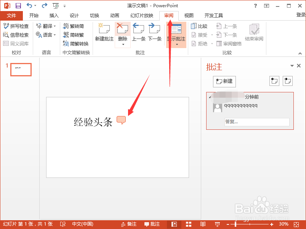
Task: Delete the current comment with 删除
Action: click(122, 31)
